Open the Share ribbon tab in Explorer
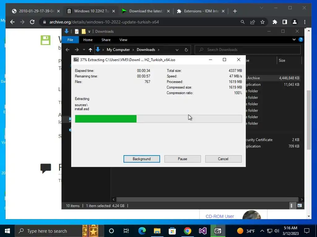 (x=106, y=40)
